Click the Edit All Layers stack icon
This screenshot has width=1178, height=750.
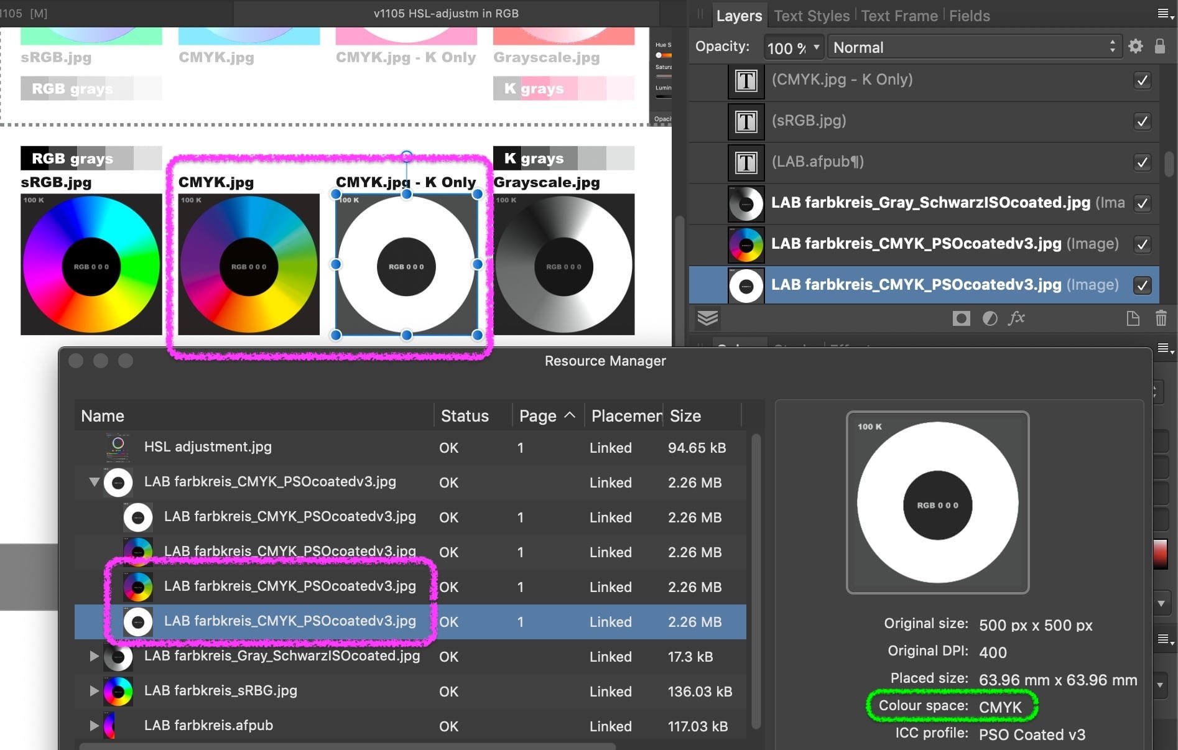(x=707, y=318)
